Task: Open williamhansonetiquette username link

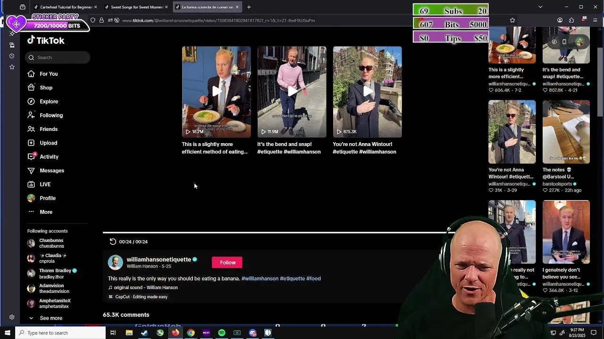Action: click(x=159, y=259)
